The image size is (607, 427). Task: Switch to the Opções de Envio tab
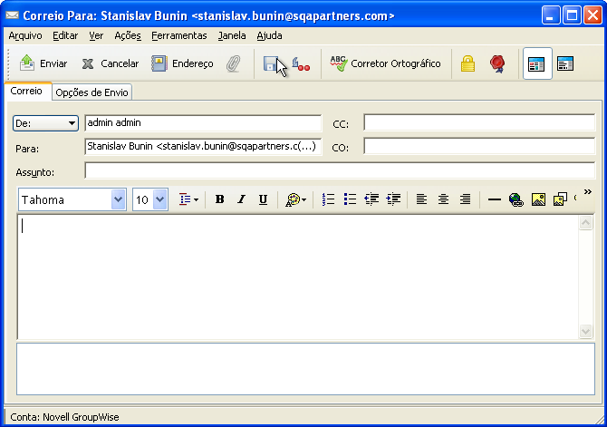pos(92,92)
